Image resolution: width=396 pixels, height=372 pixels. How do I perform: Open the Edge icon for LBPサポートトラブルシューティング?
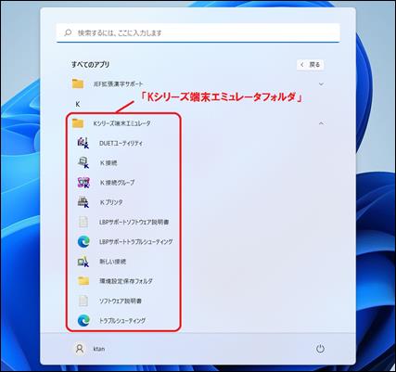tap(83, 241)
